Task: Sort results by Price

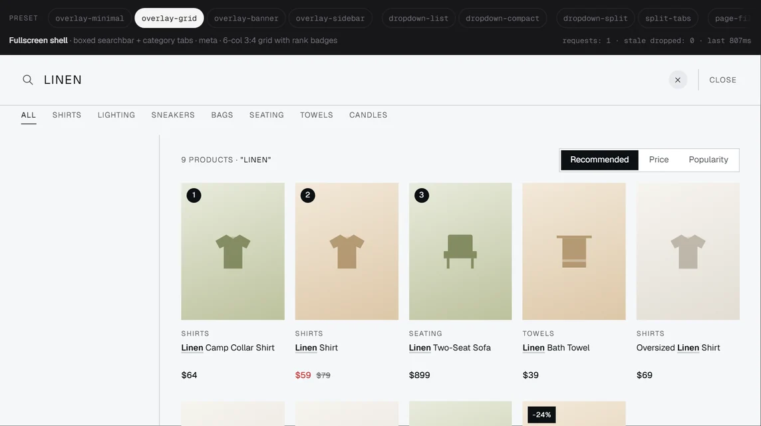Action: [659, 160]
